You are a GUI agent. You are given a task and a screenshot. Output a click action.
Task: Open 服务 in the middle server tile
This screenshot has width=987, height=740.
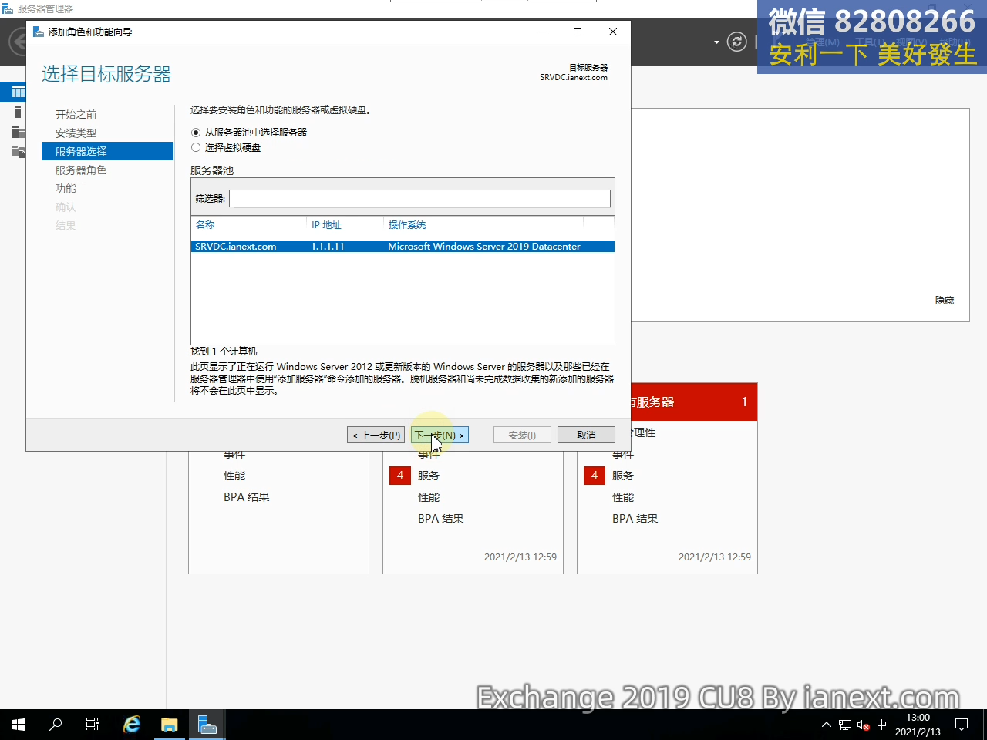(429, 476)
